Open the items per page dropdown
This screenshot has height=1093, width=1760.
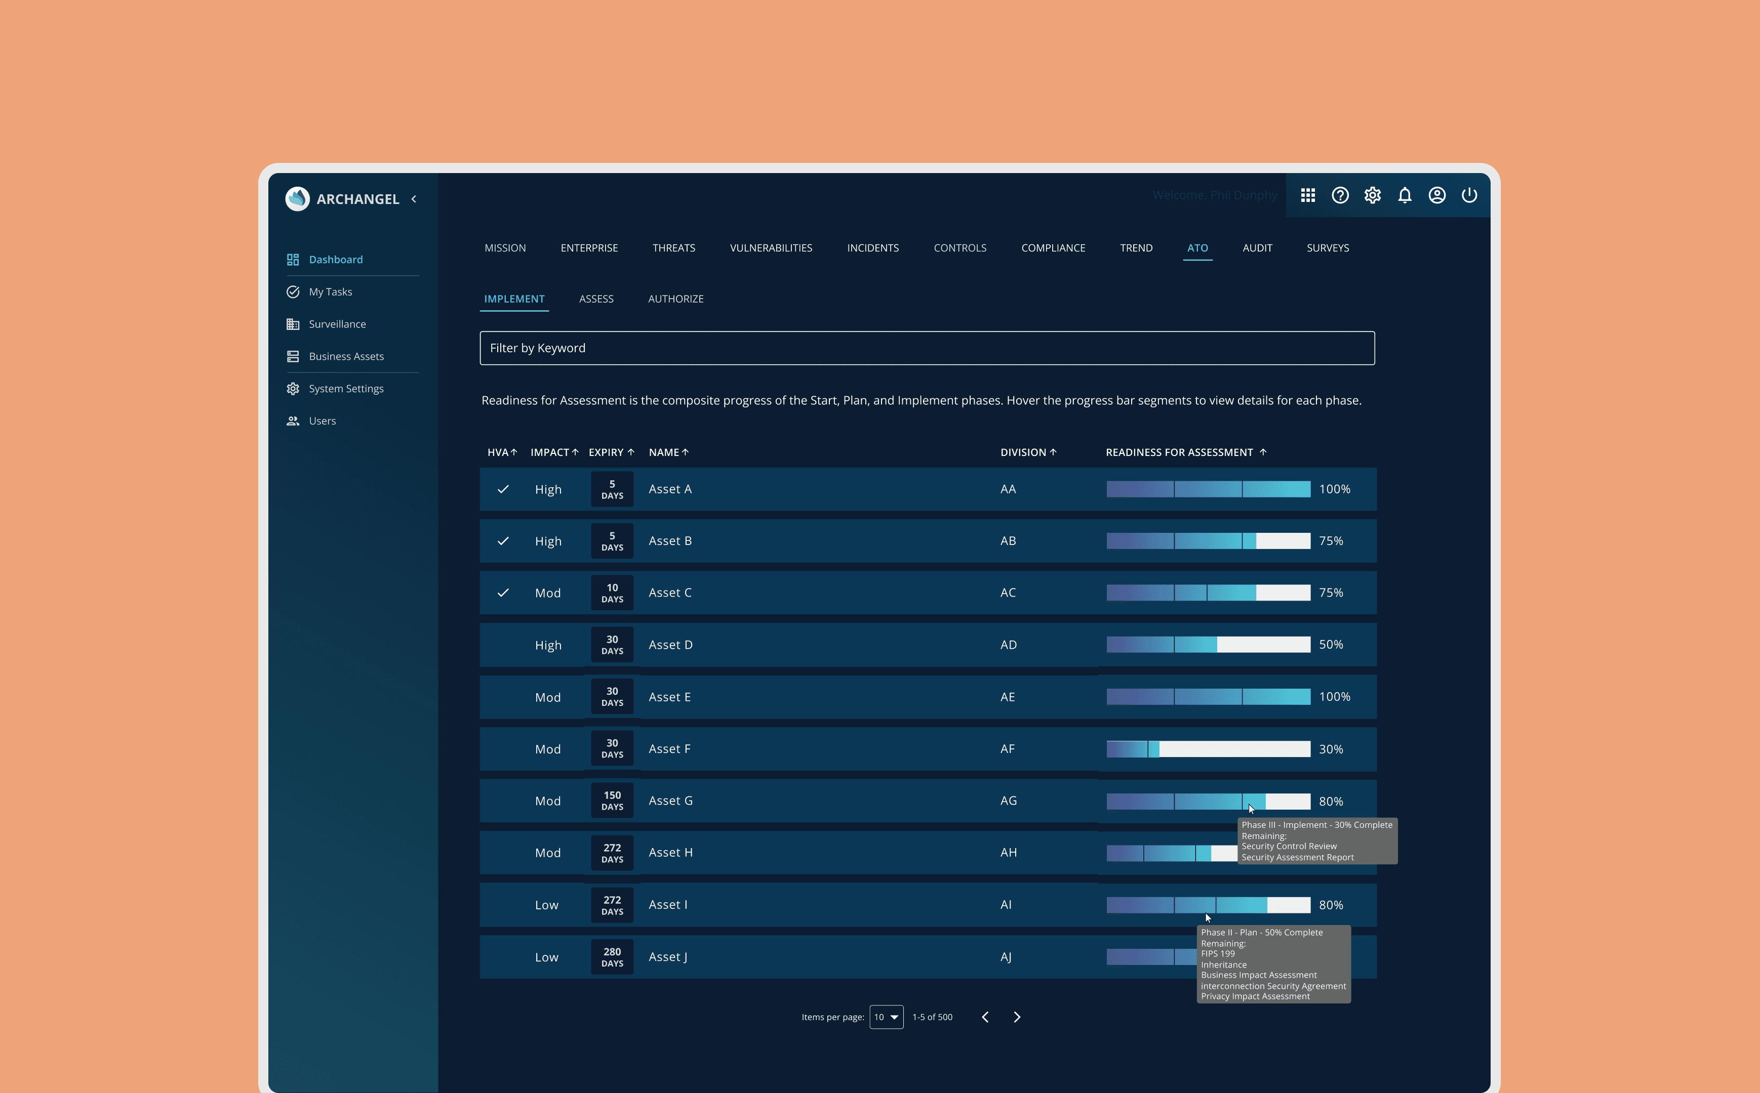coord(886,1017)
